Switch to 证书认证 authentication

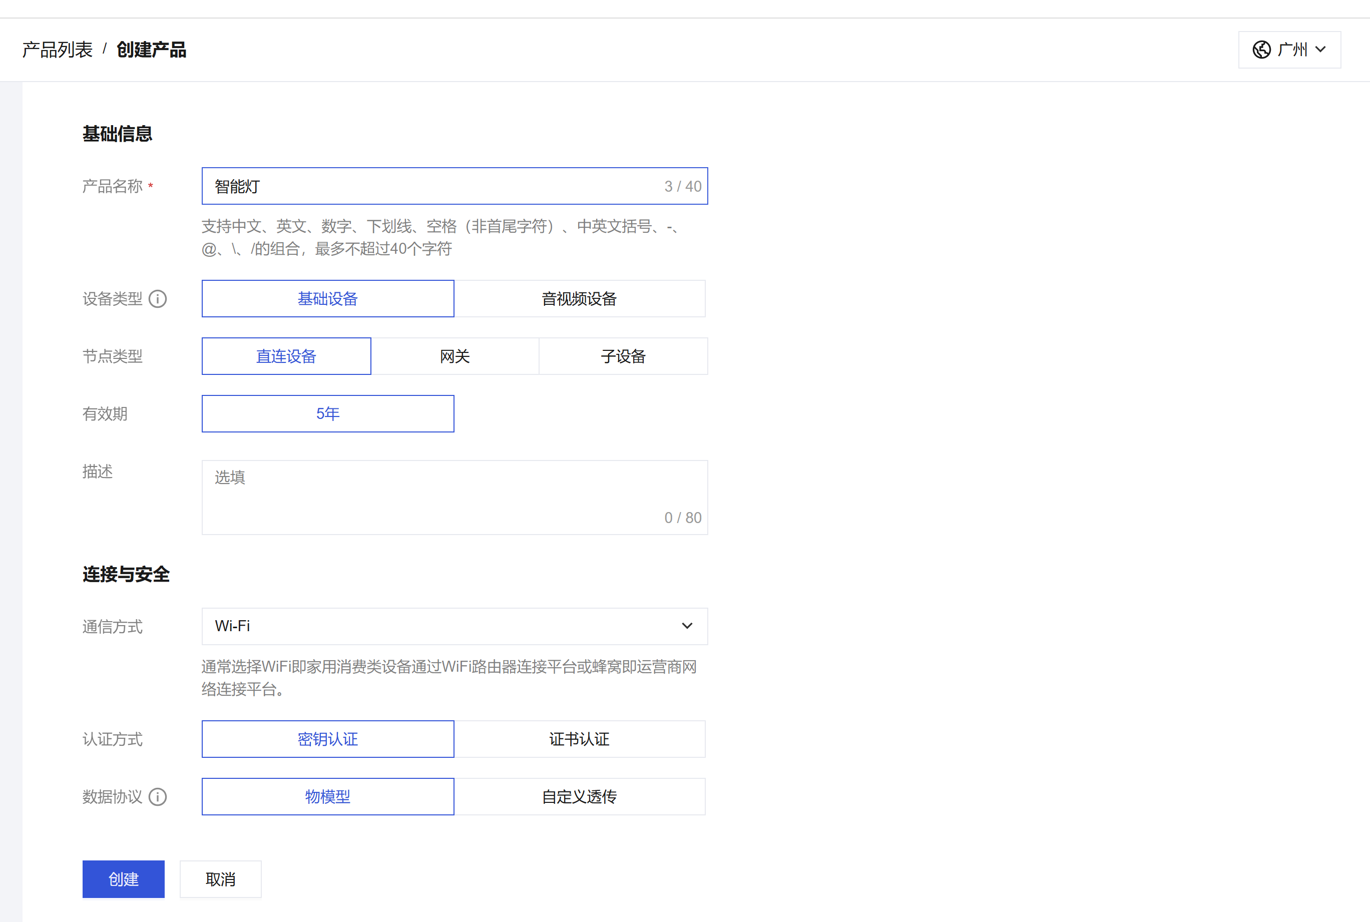[x=579, y=739]
